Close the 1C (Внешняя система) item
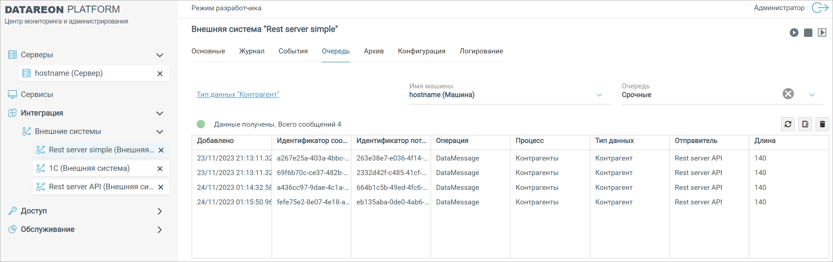This screenshot has height=262, width=833. point(160,169)
